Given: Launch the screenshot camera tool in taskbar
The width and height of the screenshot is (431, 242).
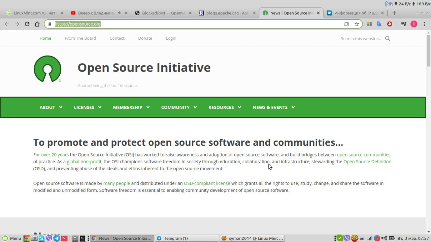Looking at the screenshot, I should click(x=34, y=238).
